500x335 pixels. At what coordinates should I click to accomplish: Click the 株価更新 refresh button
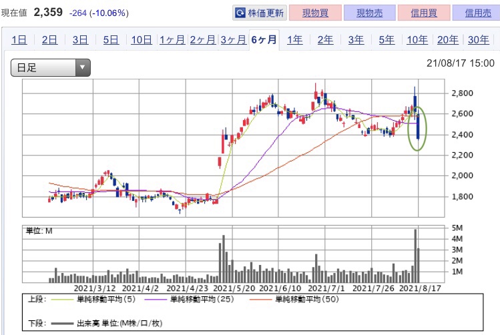(260, 13)
